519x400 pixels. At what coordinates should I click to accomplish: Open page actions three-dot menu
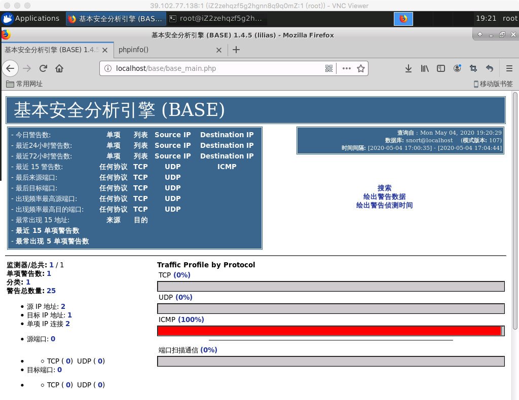coord(346,68)
